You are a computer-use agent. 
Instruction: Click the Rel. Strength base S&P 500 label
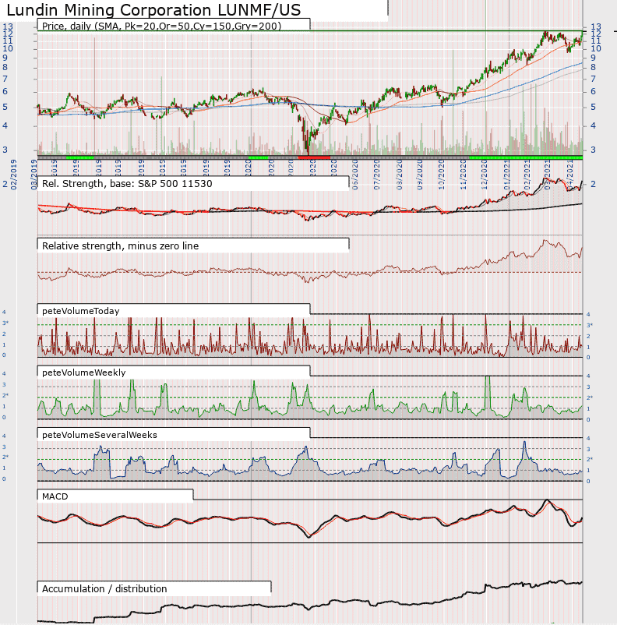[127, 184]
